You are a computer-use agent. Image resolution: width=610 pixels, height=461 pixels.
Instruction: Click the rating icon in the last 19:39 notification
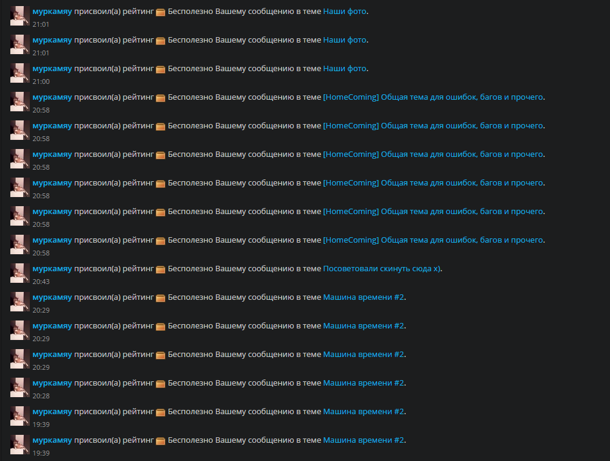tap(161, 441)
